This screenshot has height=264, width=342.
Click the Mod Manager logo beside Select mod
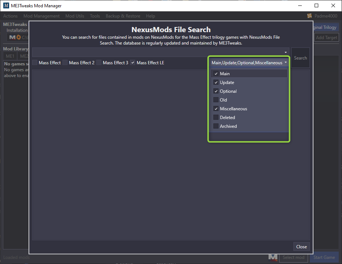pos(273,257)
